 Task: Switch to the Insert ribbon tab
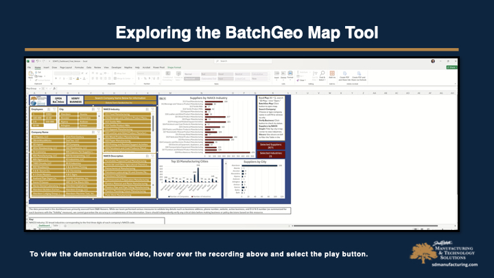point(47,67)
